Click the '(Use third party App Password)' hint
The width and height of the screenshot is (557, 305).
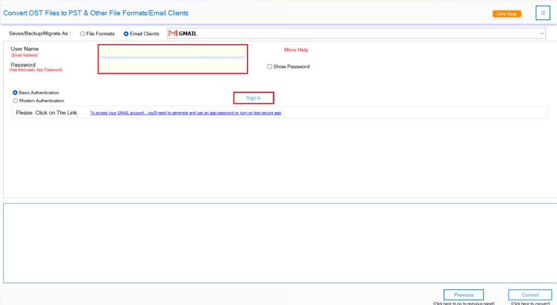coord(36,70)
